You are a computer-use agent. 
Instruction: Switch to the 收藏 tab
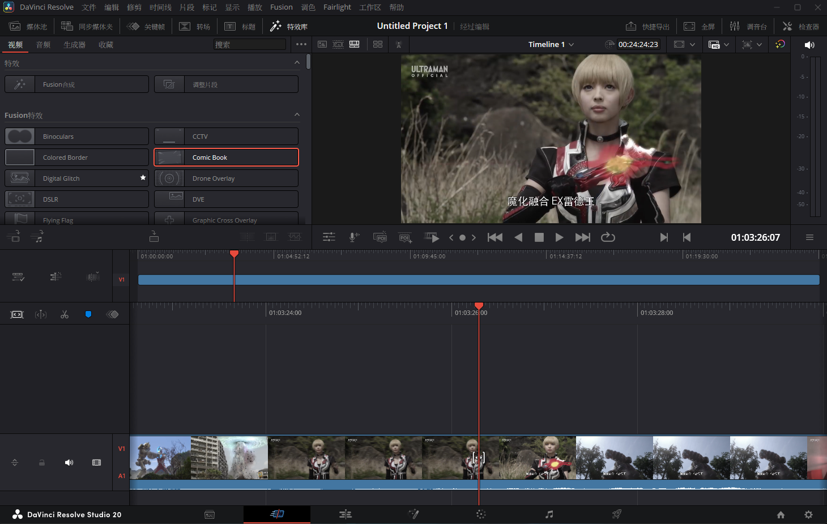[106, 45]
